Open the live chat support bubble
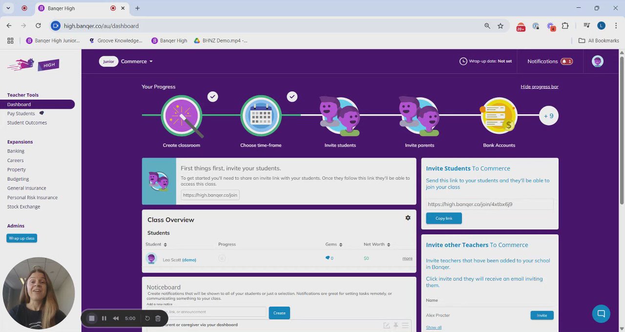This screenshot has height=332, width=625. pyautogui.click(x=601, y=313)
